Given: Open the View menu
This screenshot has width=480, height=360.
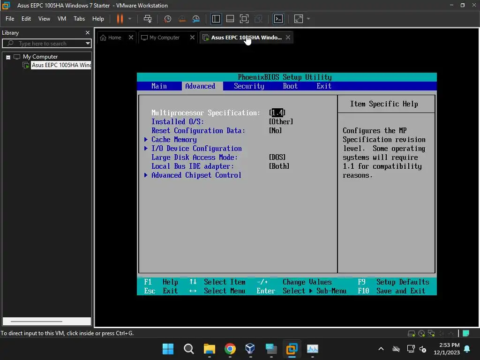Looking at the screenshot, I should (x=44, y=19).
